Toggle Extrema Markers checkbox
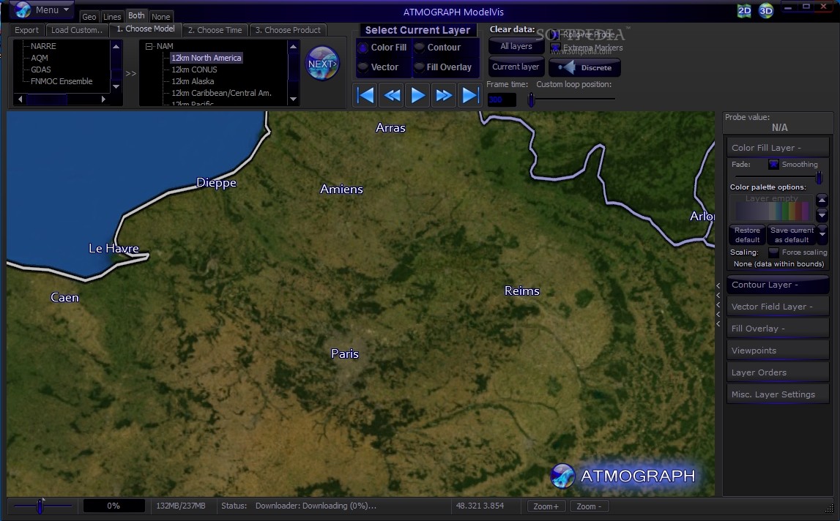840x521 pixels. (x=556, y=48)
